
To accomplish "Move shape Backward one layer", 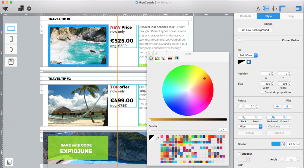I will point(273,118).
